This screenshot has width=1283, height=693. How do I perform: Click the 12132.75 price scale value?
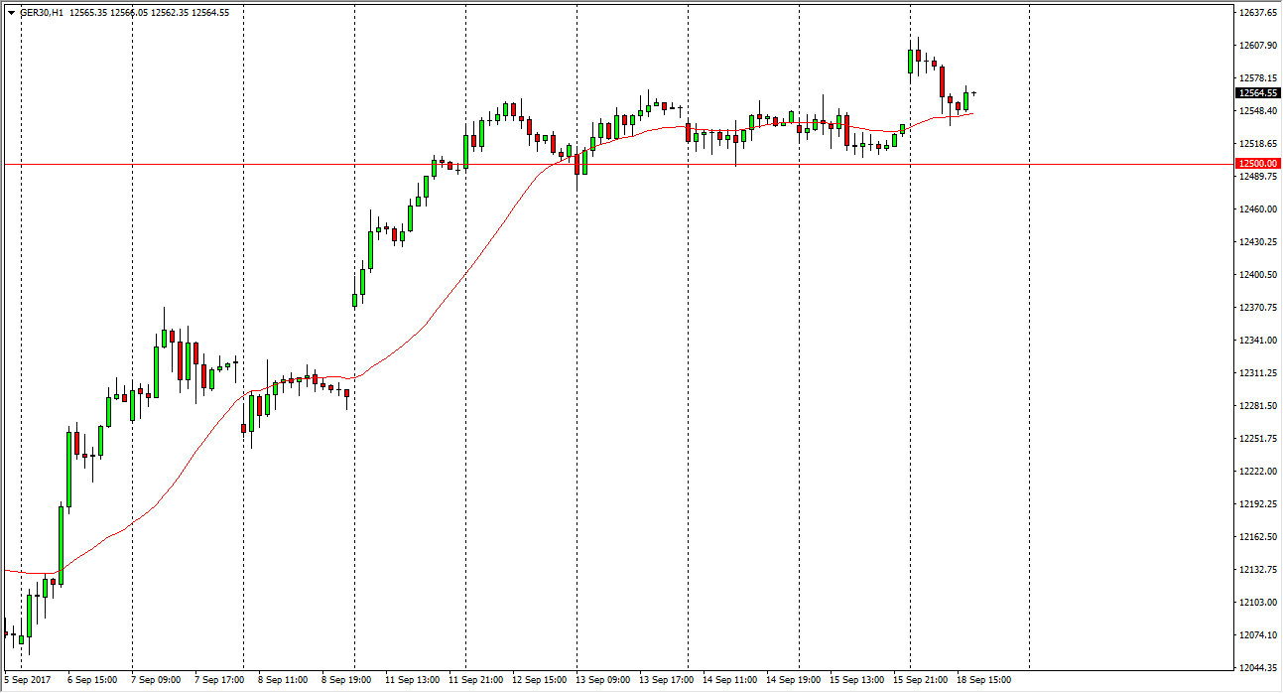click(1257, 570)
